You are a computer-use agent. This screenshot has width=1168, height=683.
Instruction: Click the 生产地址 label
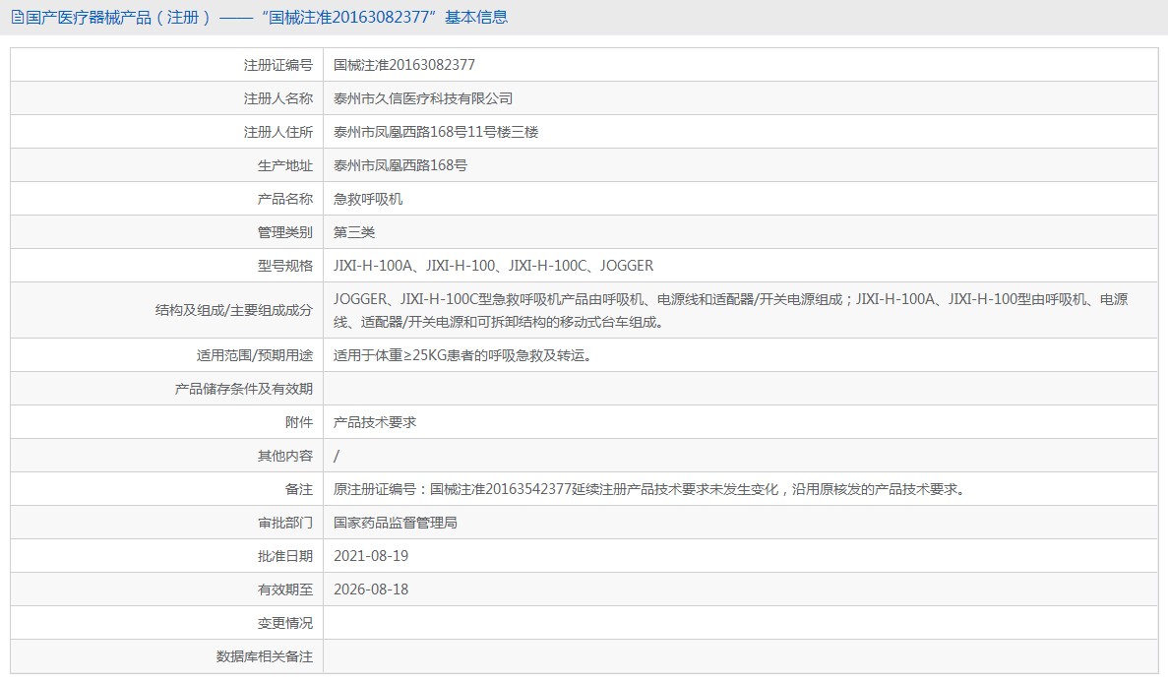[x=284, y=165]
